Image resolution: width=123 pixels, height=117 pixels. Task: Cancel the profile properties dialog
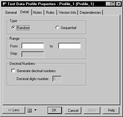click(73, 110)
